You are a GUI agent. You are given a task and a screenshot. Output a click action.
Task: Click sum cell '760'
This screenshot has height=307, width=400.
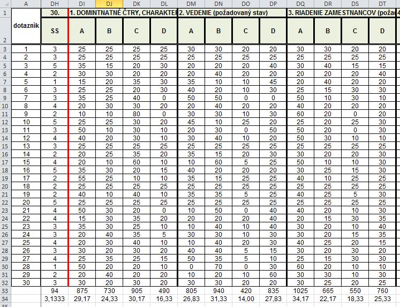[x=382, y=291]
